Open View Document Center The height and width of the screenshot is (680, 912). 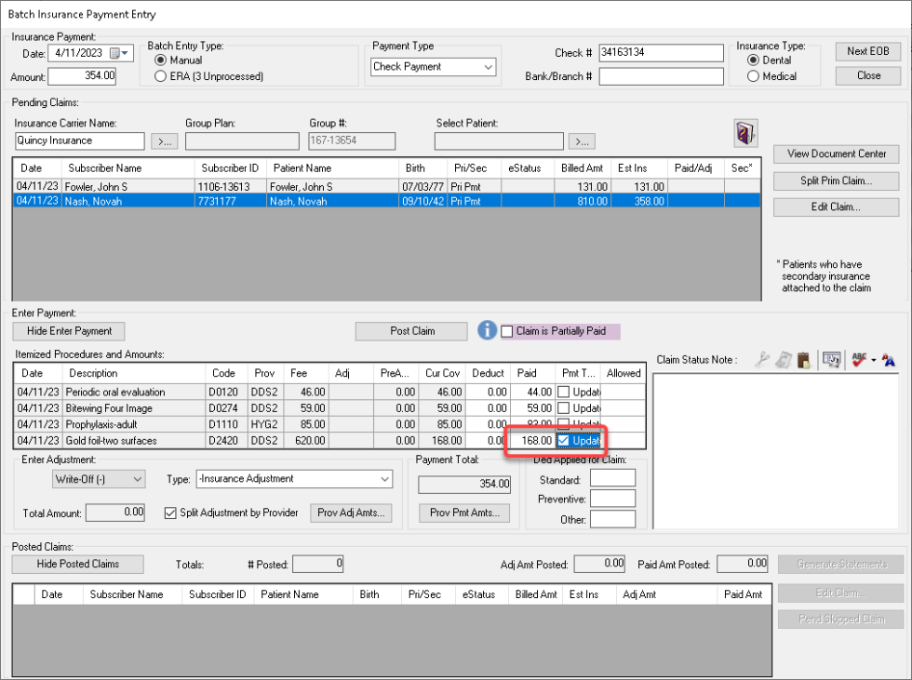[838, 154]
